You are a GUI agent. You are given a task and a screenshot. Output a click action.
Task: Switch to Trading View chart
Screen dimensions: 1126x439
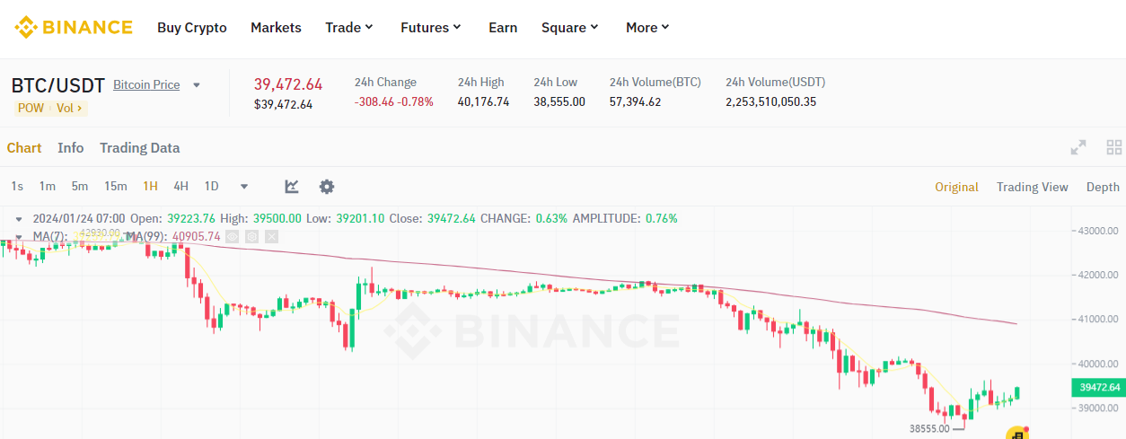pyautogui.click(x=1033, y=187)
